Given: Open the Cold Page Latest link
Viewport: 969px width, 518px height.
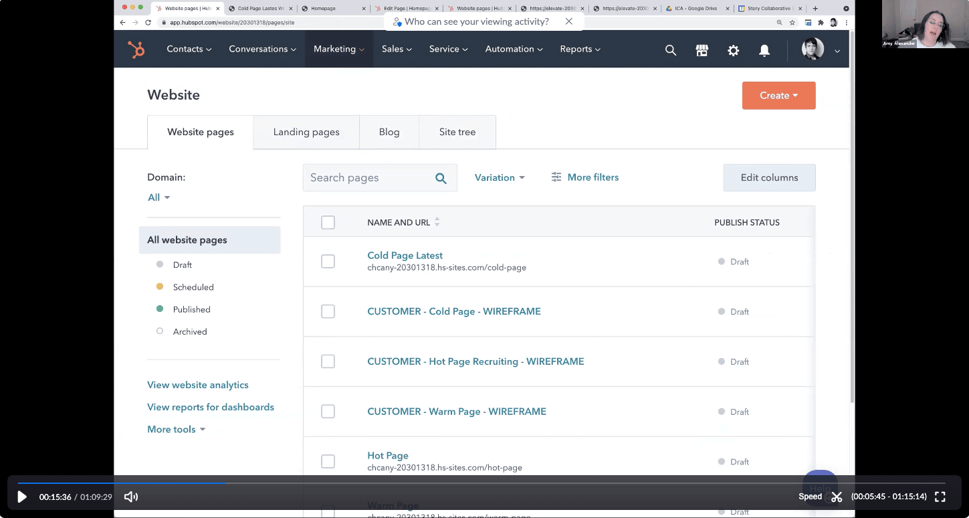Looking at the screenshot, I should (x=405, y=256).
